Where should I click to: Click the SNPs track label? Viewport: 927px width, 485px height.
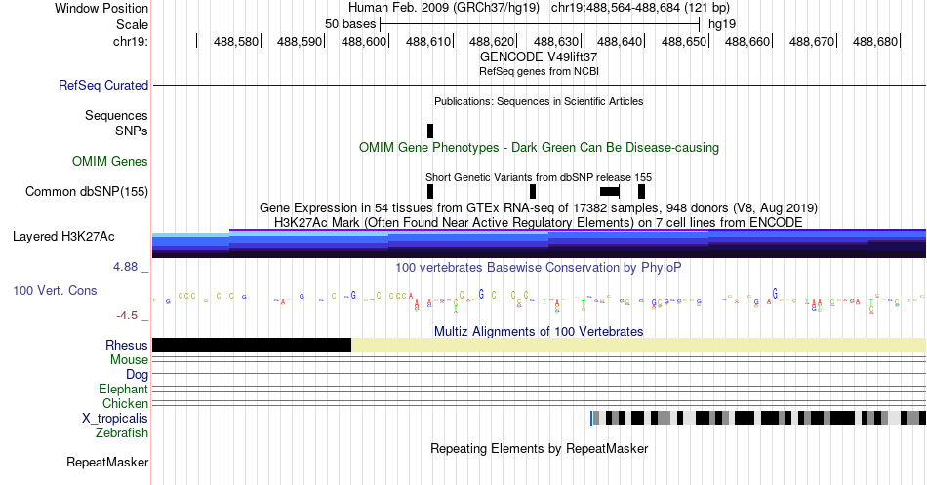click(x=132, y=131)
